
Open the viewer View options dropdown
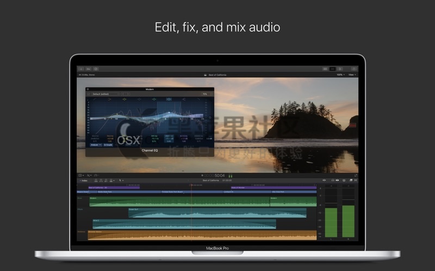[x=352, y=75]
